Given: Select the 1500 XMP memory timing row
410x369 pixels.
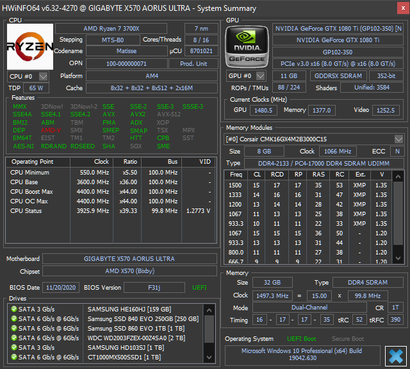Looking at the screenshot, I should point(309,185).
